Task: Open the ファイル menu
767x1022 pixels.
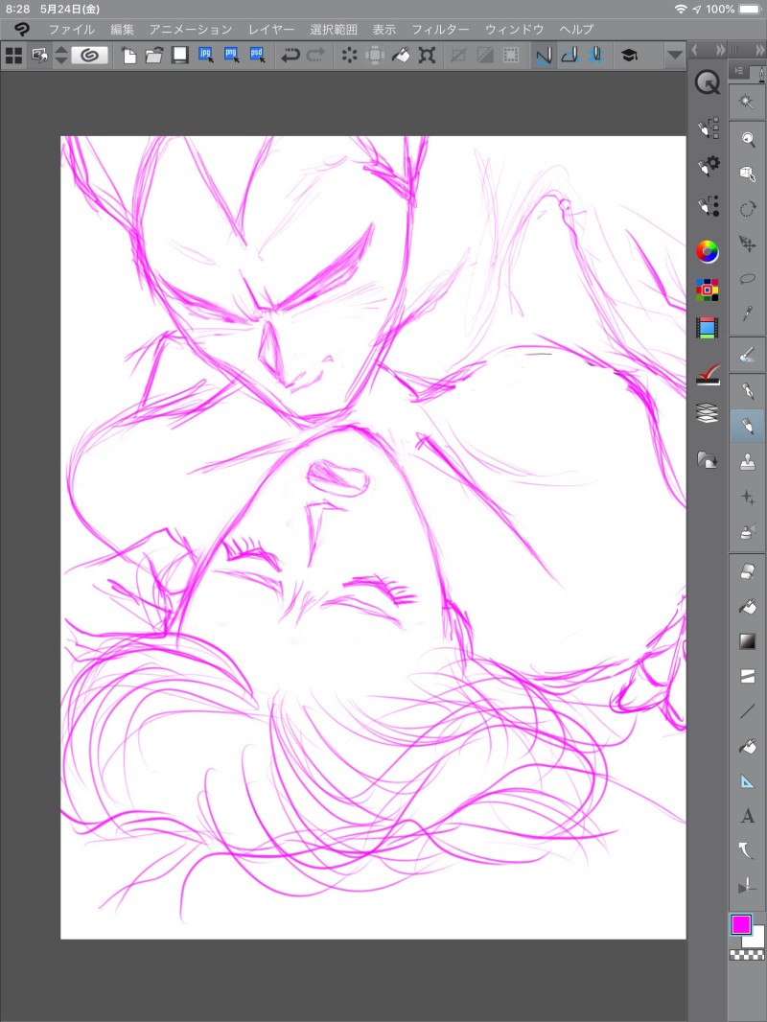Action: 72,30
